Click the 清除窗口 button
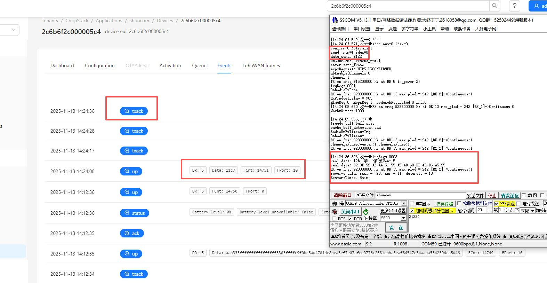 click(342, 195)
